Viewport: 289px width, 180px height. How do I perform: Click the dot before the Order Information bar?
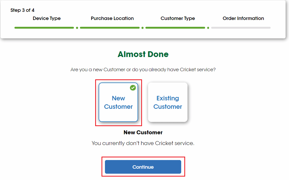pos(208,28)
